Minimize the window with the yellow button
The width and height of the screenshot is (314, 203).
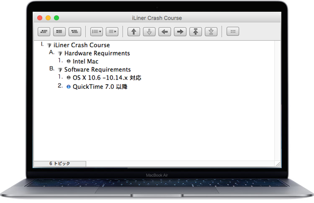click(48, 18)
